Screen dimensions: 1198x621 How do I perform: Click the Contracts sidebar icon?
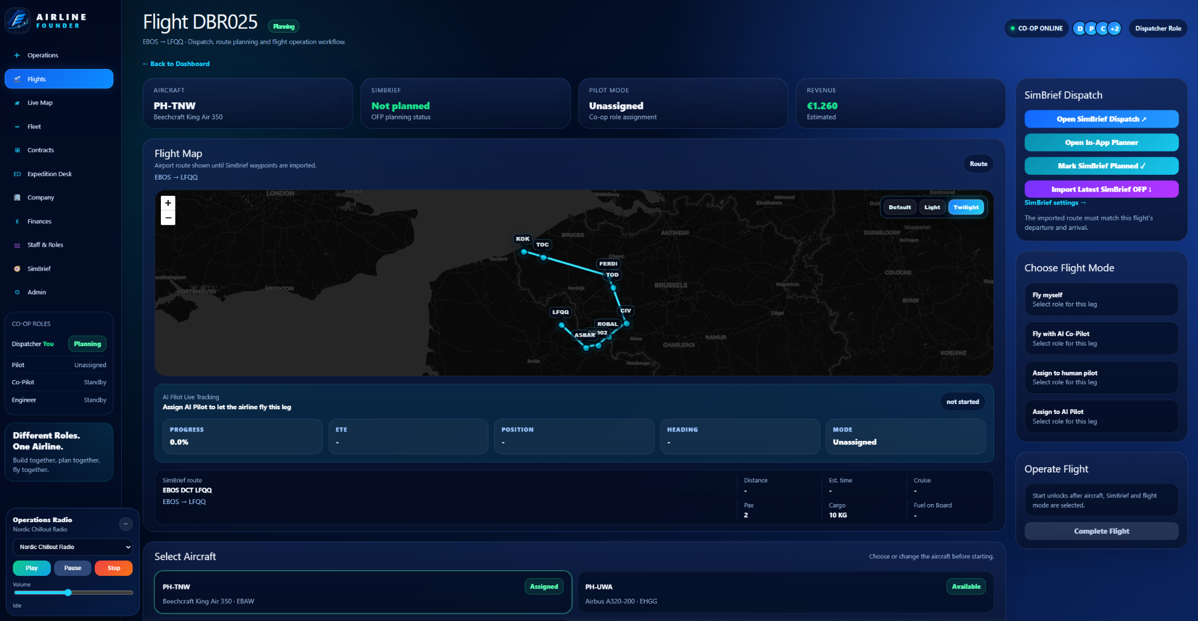[x=17, y=150]
